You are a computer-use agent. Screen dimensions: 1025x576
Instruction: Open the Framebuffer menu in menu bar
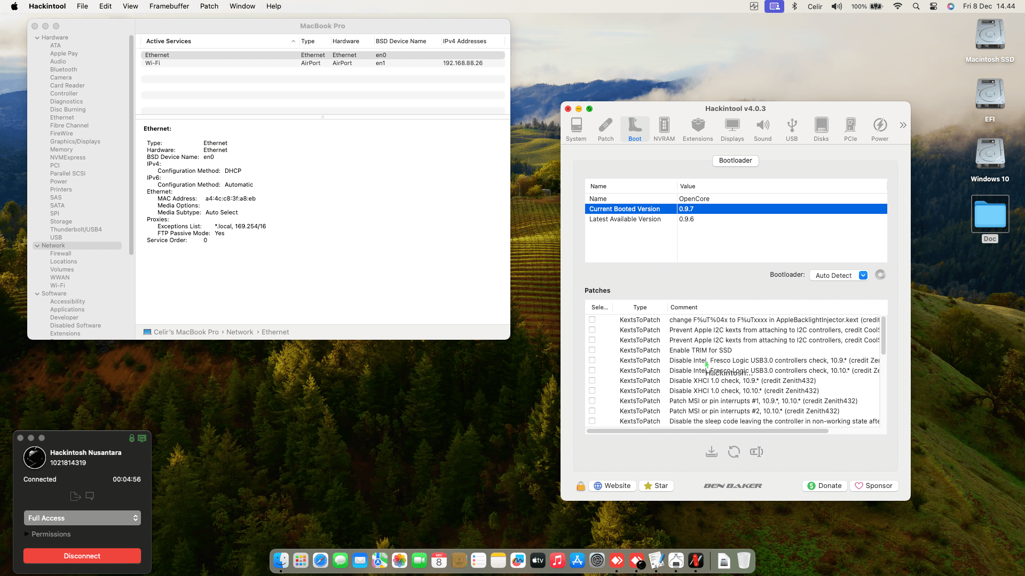coord(169,6)
